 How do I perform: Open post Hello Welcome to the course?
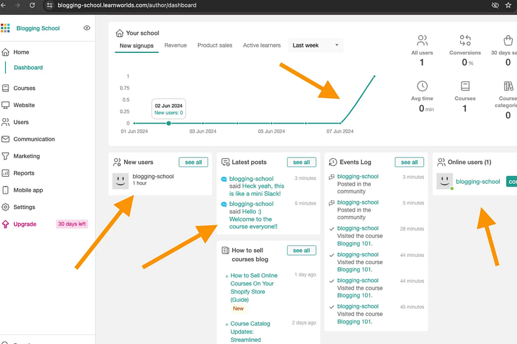[x=253, y=219]
